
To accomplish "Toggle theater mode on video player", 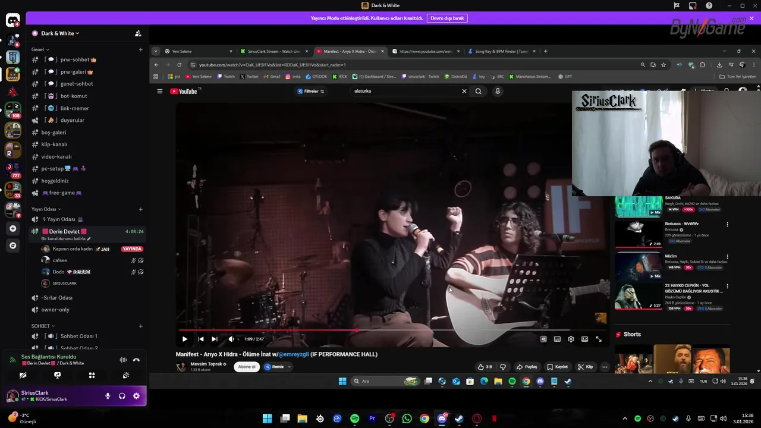I will click(584, 339).
